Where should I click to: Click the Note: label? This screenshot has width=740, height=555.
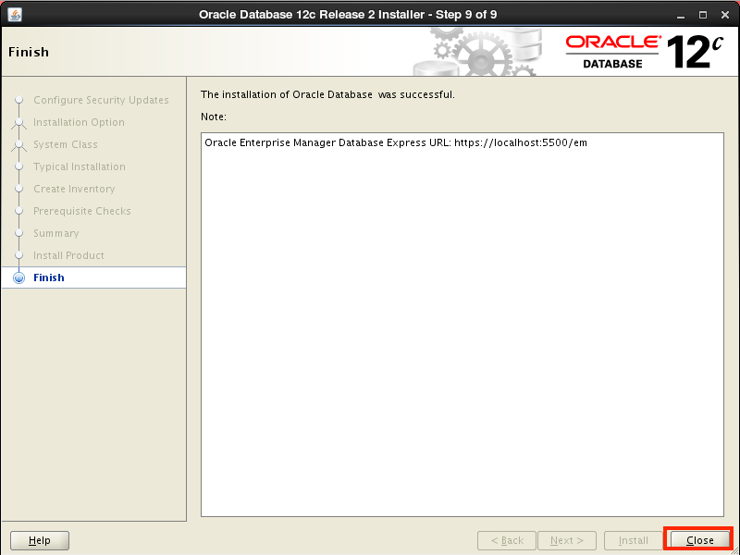(214, 117)
